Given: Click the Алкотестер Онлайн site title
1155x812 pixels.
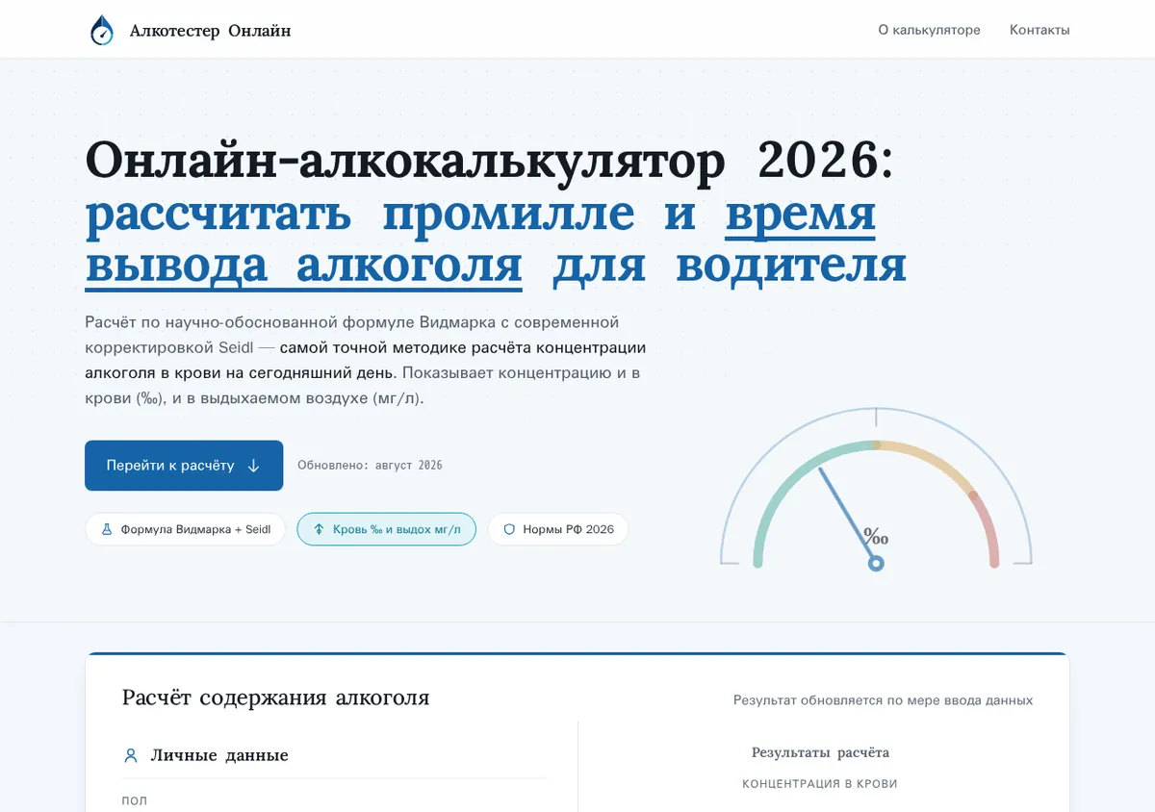Looking at the screenshot, I should 210,31.
